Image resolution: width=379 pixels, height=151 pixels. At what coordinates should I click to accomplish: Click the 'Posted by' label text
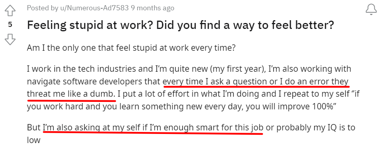click(43, 8)
